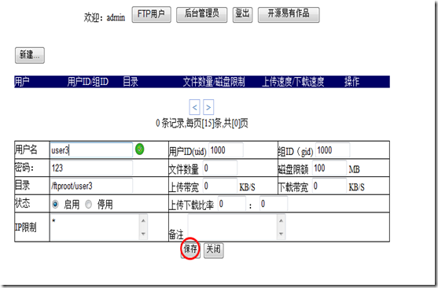
Task: Click the 组ID (gid) input field
Action: (x=333, y=150)
